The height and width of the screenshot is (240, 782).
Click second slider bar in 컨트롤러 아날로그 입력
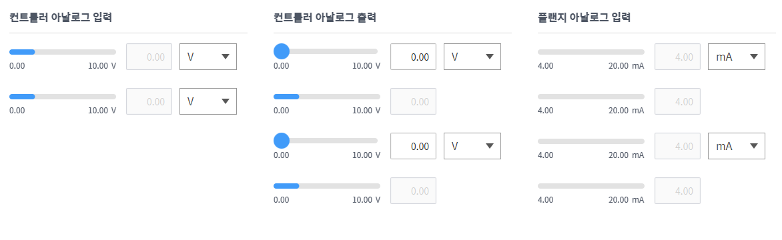click(x=62, y=97)
